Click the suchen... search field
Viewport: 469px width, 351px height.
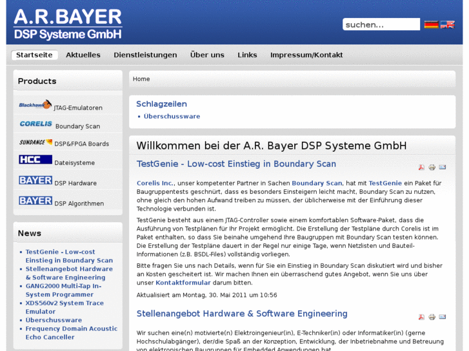click(x=381, y=24)
